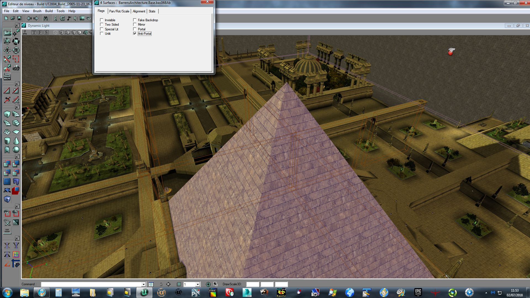The width and height of the screenshot is (530, 298).
Task: Select the Matinee MOV tool
Action: (x=7, y=77)
